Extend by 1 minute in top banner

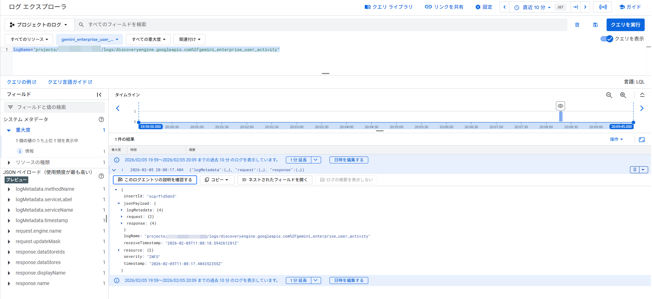pyautogui.click(x=298, y=160)
